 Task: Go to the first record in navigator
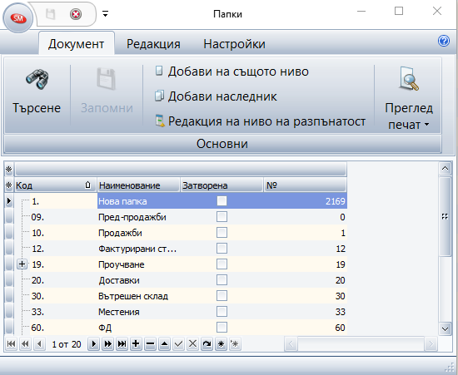point(11,344)
